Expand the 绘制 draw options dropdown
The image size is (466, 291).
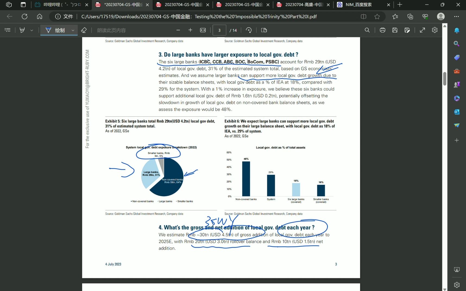pyautogui.click(x=73, y=30)
